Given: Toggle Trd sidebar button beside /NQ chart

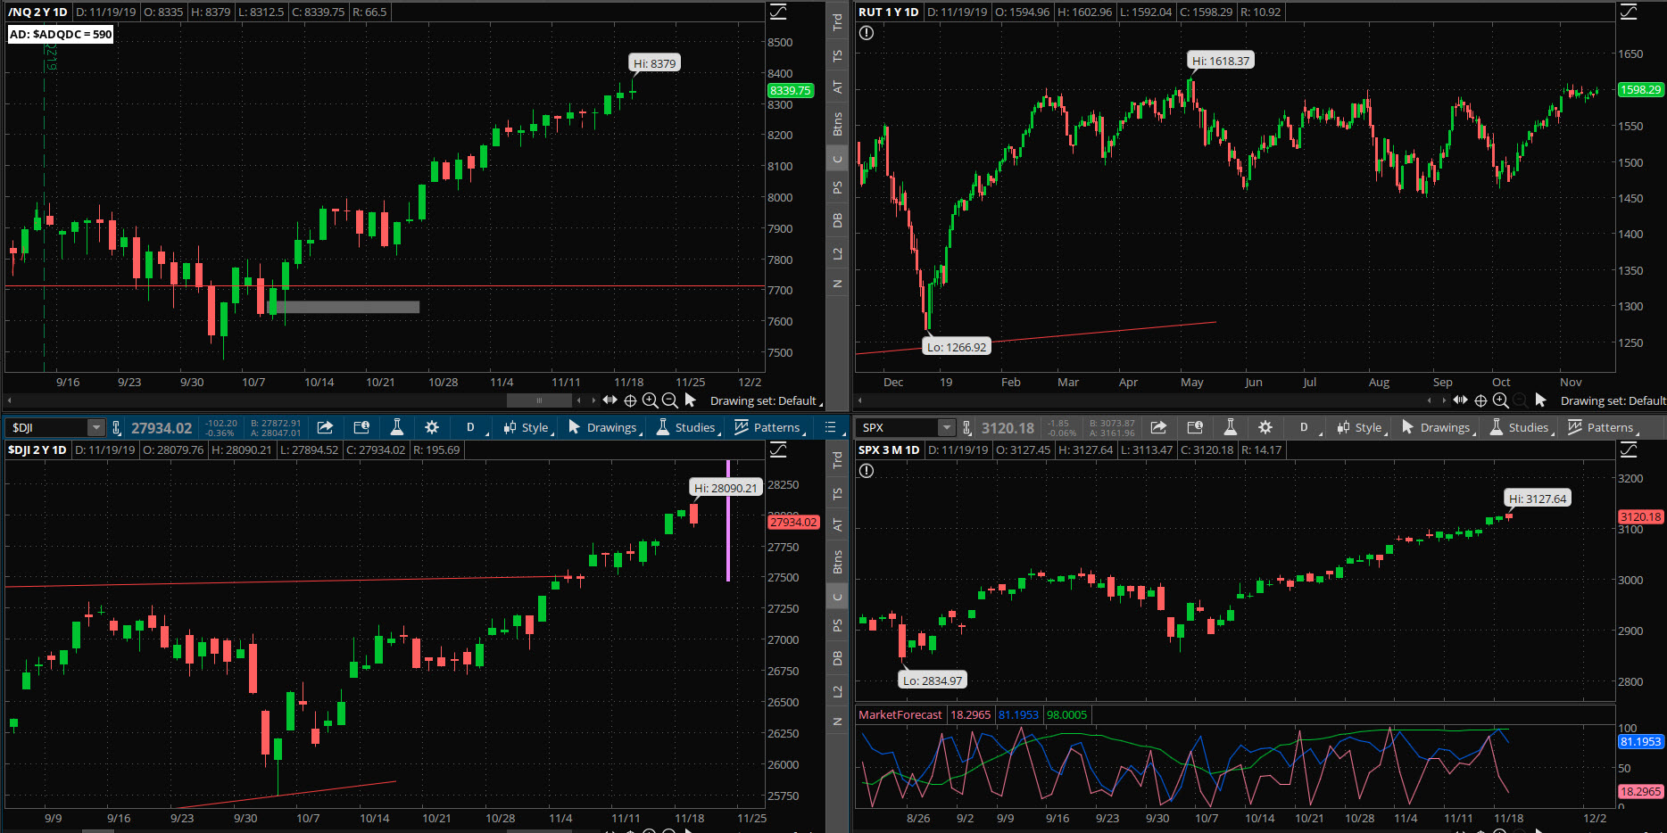Looking at the screenshot, I should click(837, 22).
